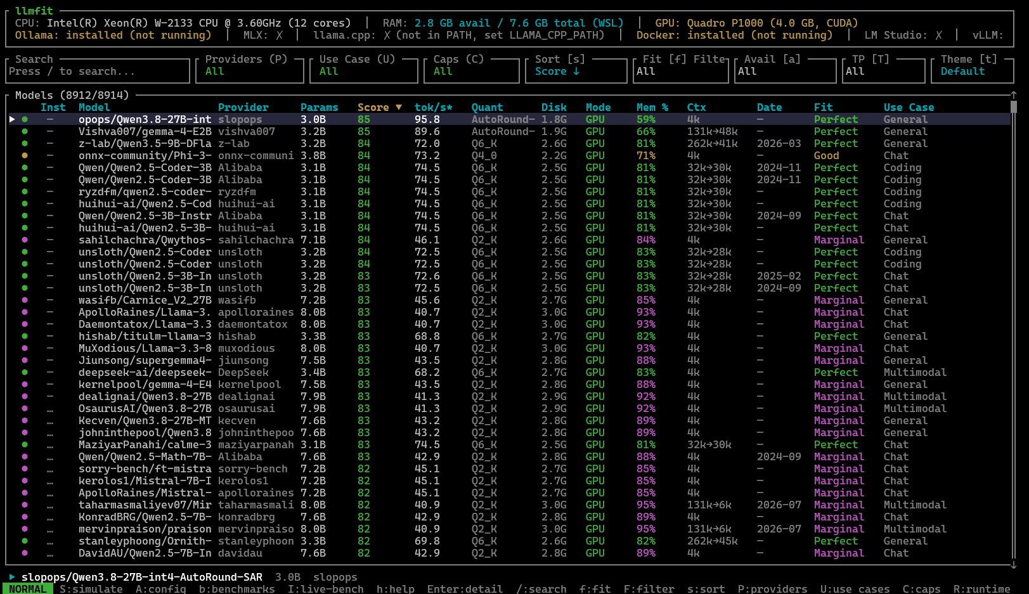Click the Quant column header
This screenshot has width=1029, height=594.
[488, 107]
